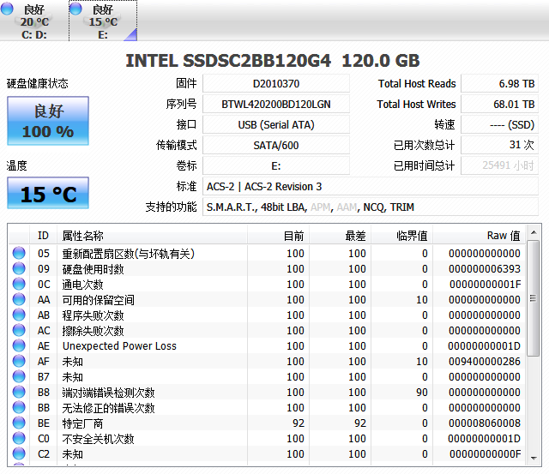Click the 属性名称 column header
The width and height of the screenshot is (549, 474).
152,236
